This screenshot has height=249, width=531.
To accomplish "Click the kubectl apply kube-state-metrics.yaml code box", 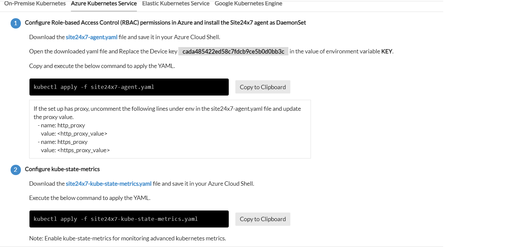I will click(x=129, y=219).
